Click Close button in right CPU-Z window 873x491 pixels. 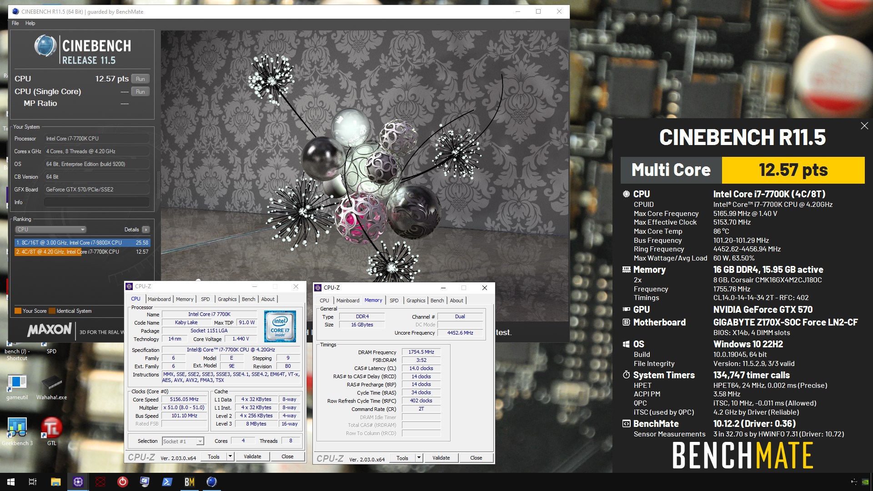[476, 458]
